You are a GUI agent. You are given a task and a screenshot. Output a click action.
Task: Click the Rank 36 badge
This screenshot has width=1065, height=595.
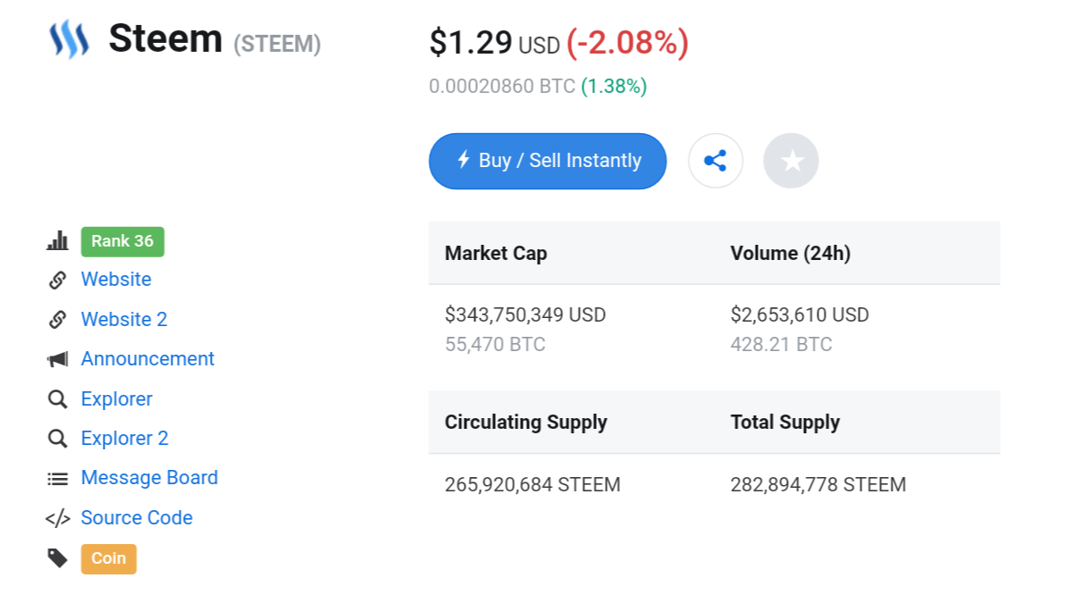click(x=122, y=241)
